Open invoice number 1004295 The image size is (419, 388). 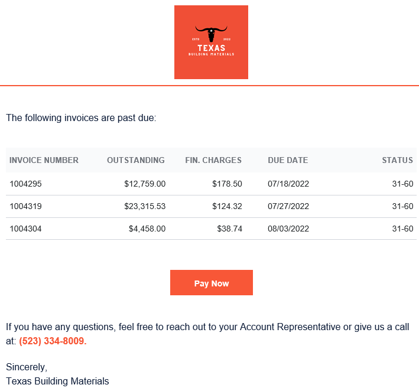(x=25, y=184)
